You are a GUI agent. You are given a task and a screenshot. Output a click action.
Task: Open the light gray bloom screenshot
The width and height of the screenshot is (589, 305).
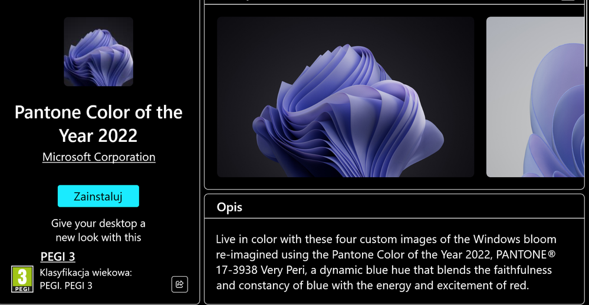(x=535, y=97)
